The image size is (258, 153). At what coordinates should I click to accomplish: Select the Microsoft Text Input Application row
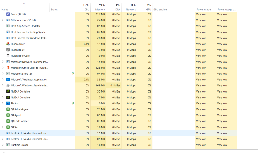coord(29,80)
